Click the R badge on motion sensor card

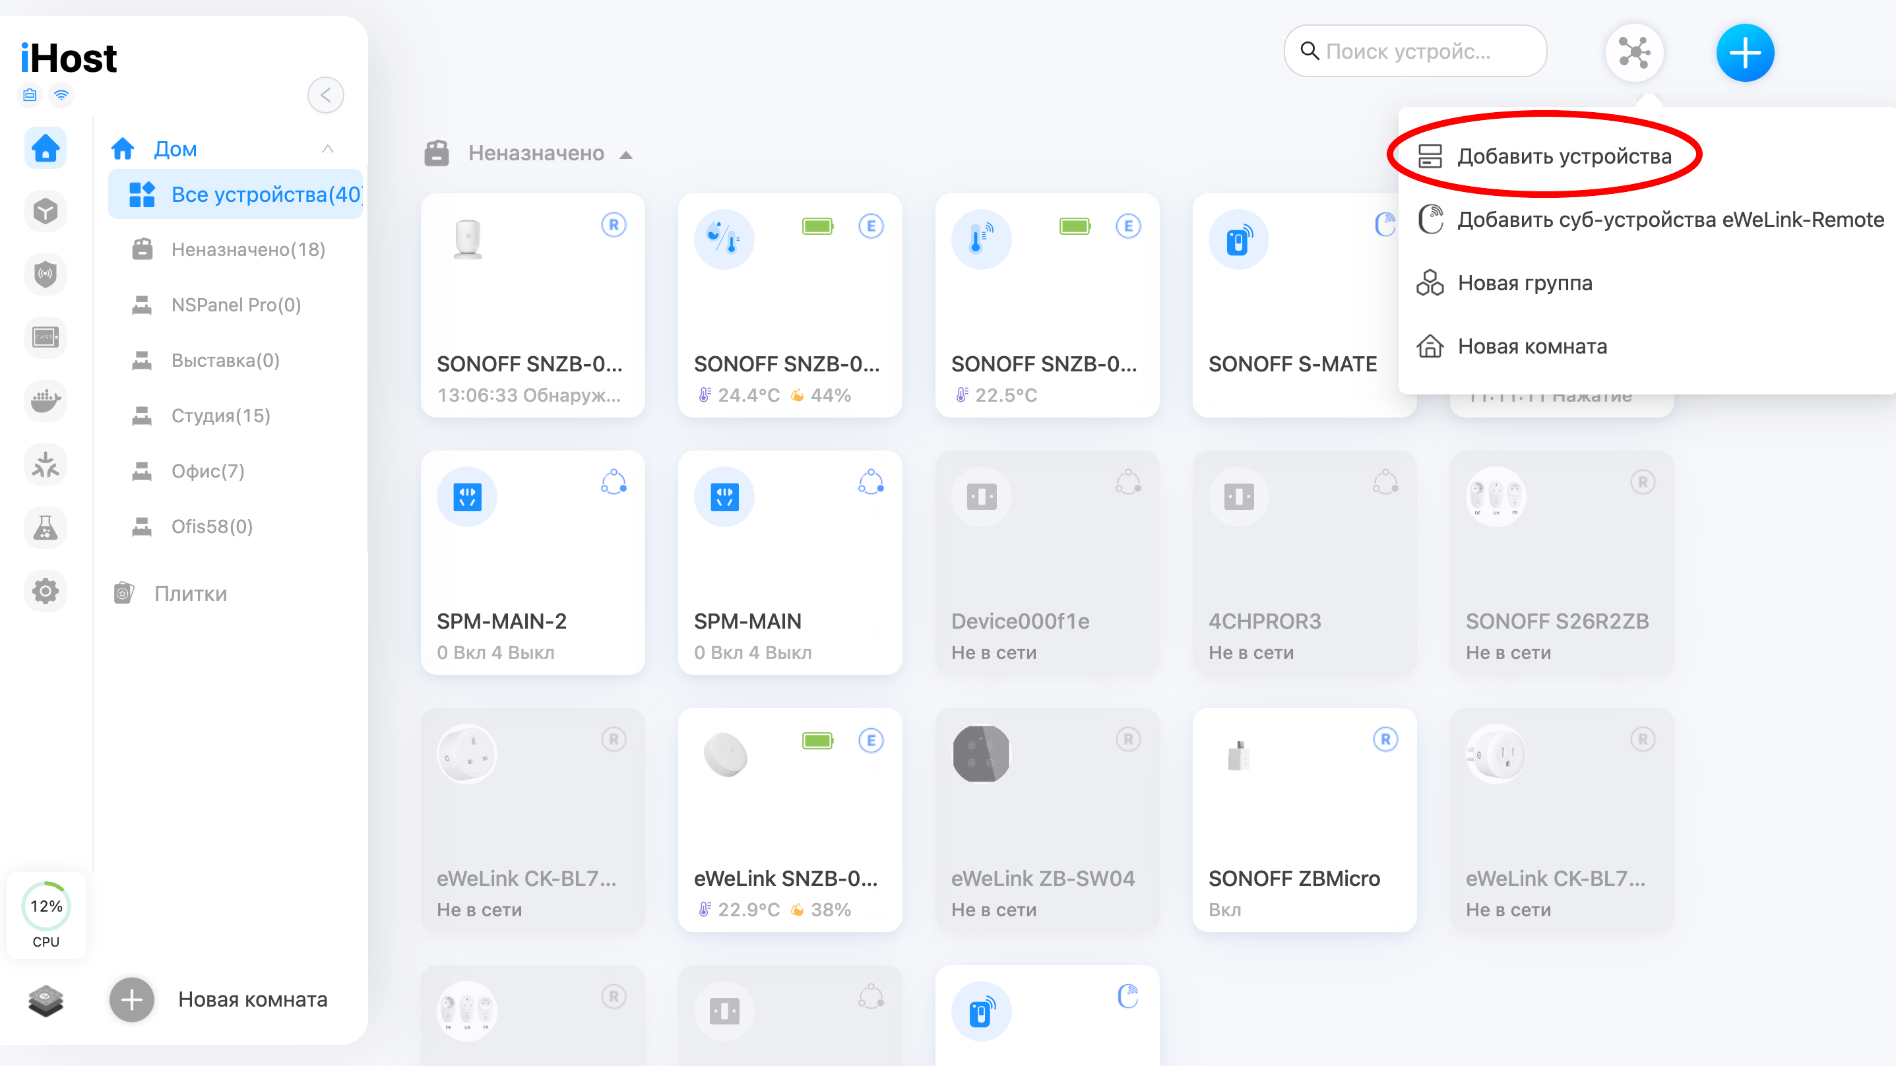coord(613,224)
